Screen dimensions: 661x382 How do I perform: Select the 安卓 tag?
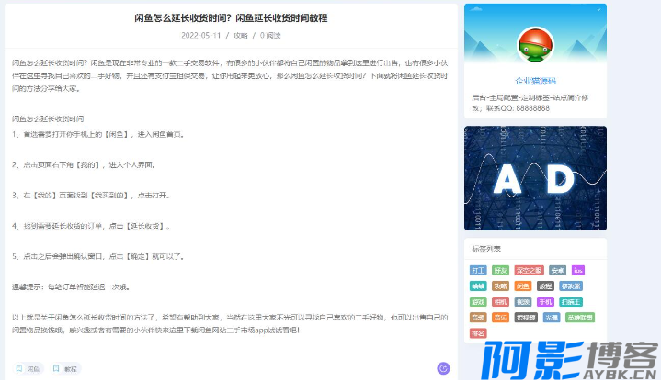(557, 270)
